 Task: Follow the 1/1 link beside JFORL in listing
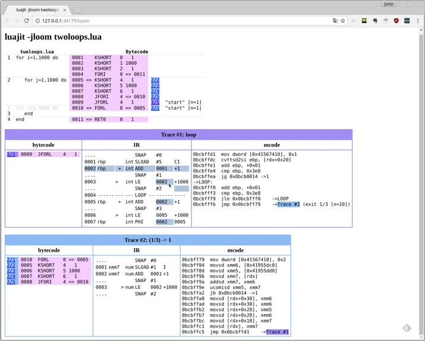pos(155,102)
